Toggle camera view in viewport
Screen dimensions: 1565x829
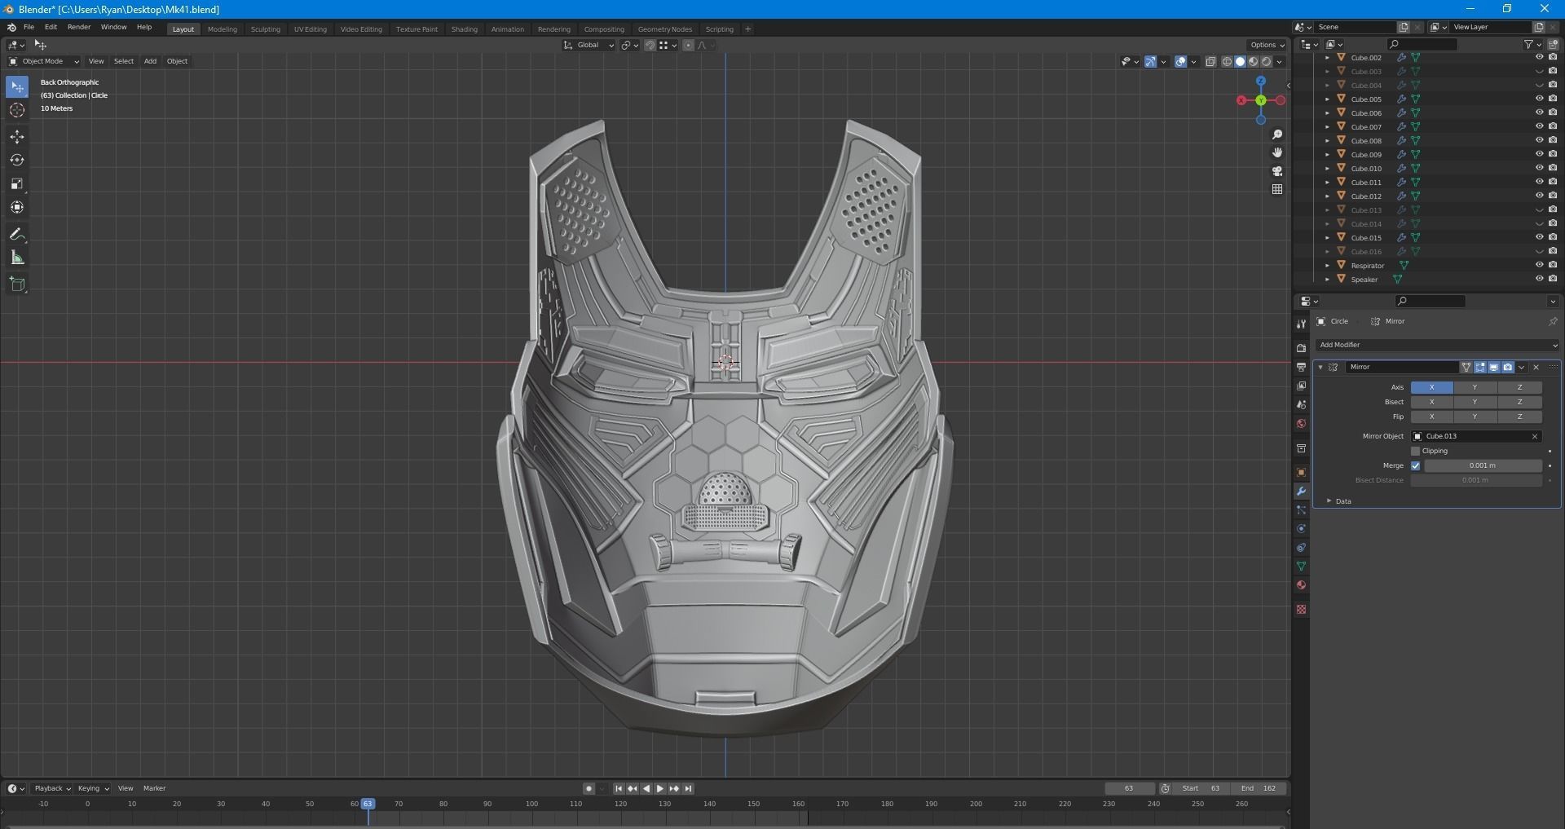coord(1277,171)
